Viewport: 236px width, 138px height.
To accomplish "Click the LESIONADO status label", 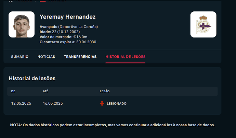I will [x=117, y=103].
